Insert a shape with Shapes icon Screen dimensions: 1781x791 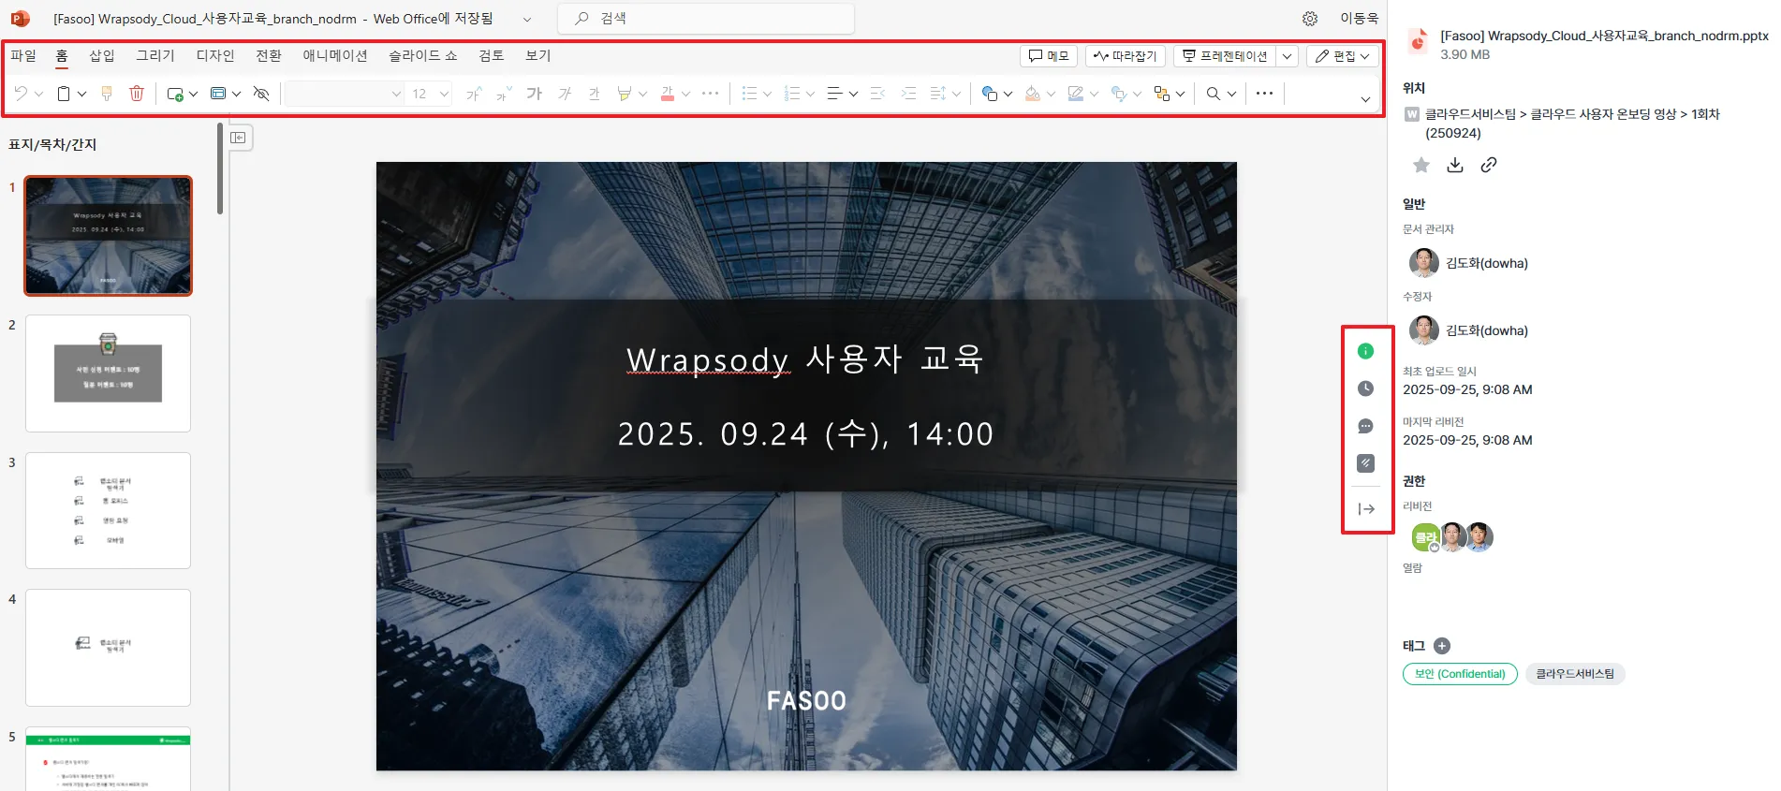pyautogui.click(x=990, y=94)
